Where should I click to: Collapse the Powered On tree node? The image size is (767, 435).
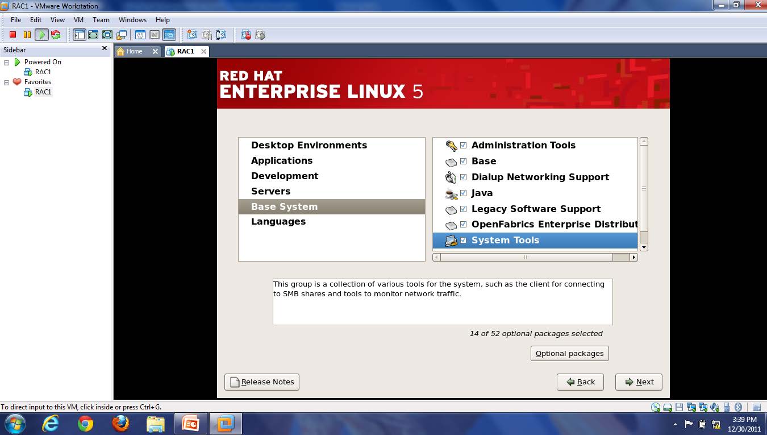coord(7,62)
